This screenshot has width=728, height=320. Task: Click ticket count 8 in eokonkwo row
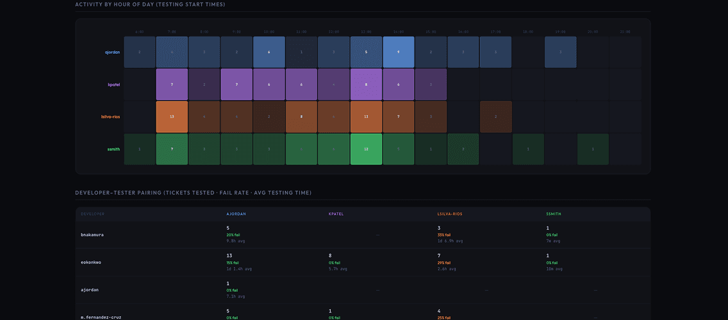[x=329, y=256]
